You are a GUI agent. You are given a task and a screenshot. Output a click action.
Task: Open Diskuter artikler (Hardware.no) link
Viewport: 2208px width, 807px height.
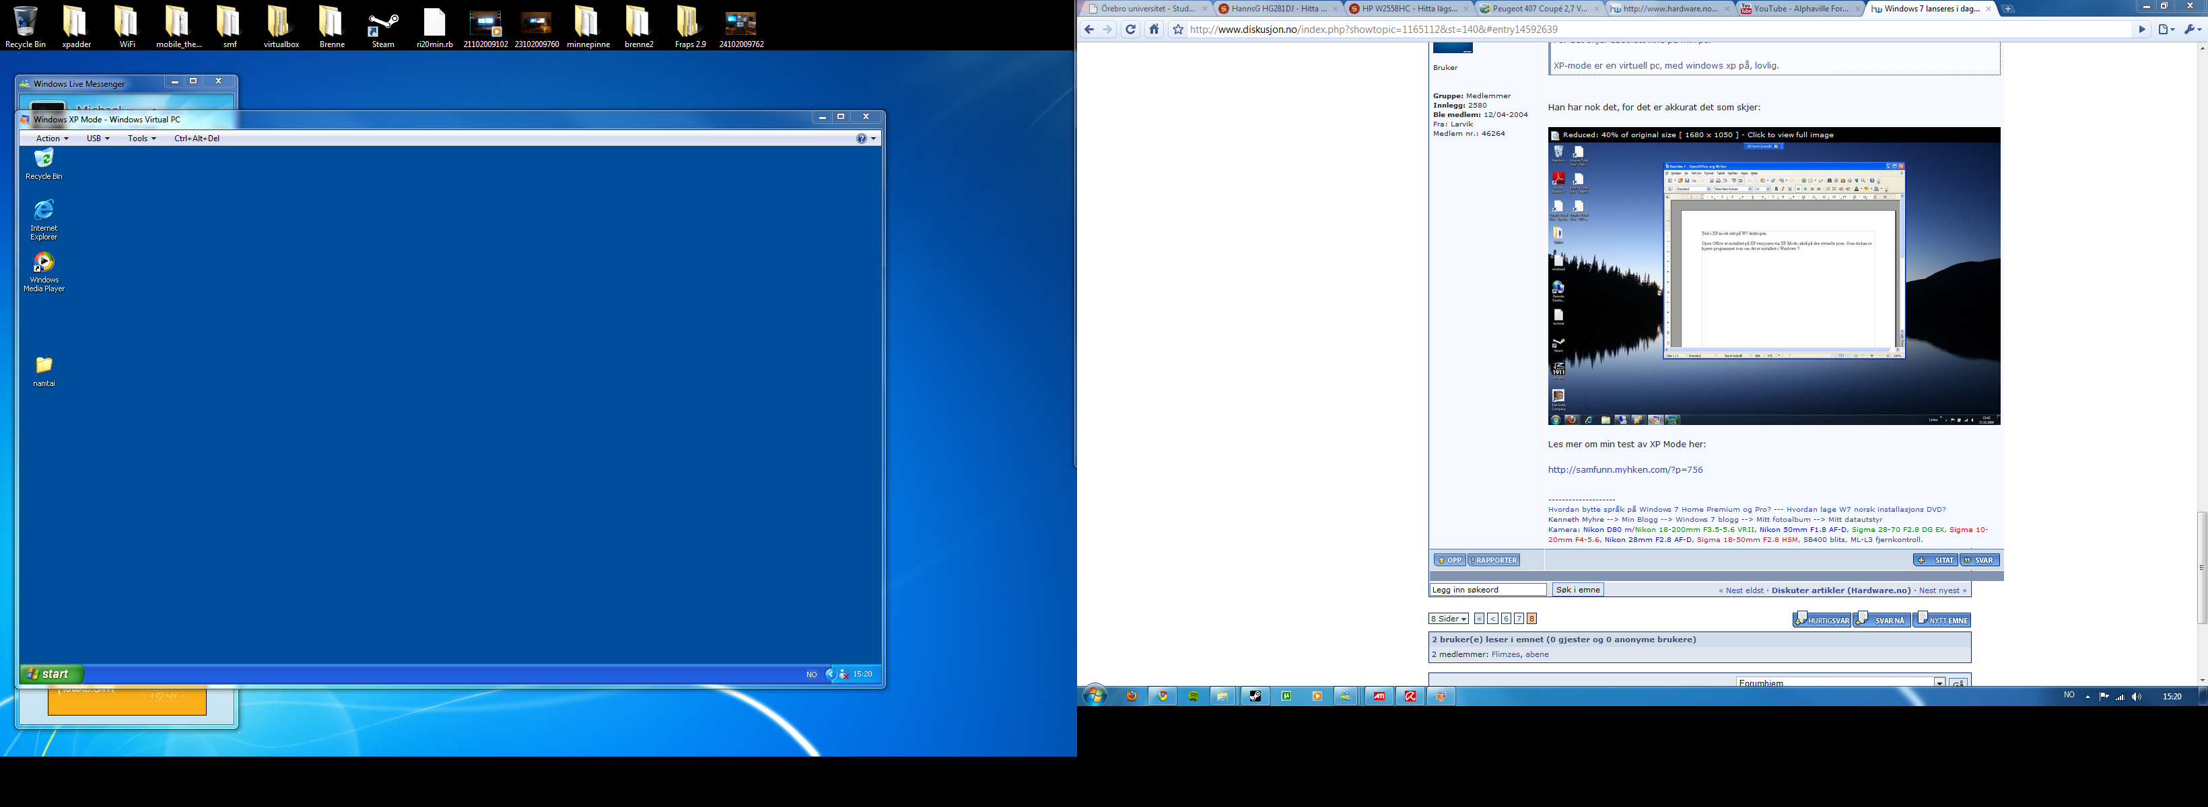1841,590
